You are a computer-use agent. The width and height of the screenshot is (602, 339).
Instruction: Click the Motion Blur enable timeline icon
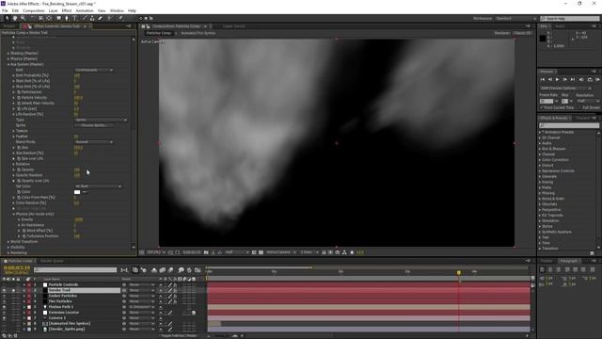[171, 270]
